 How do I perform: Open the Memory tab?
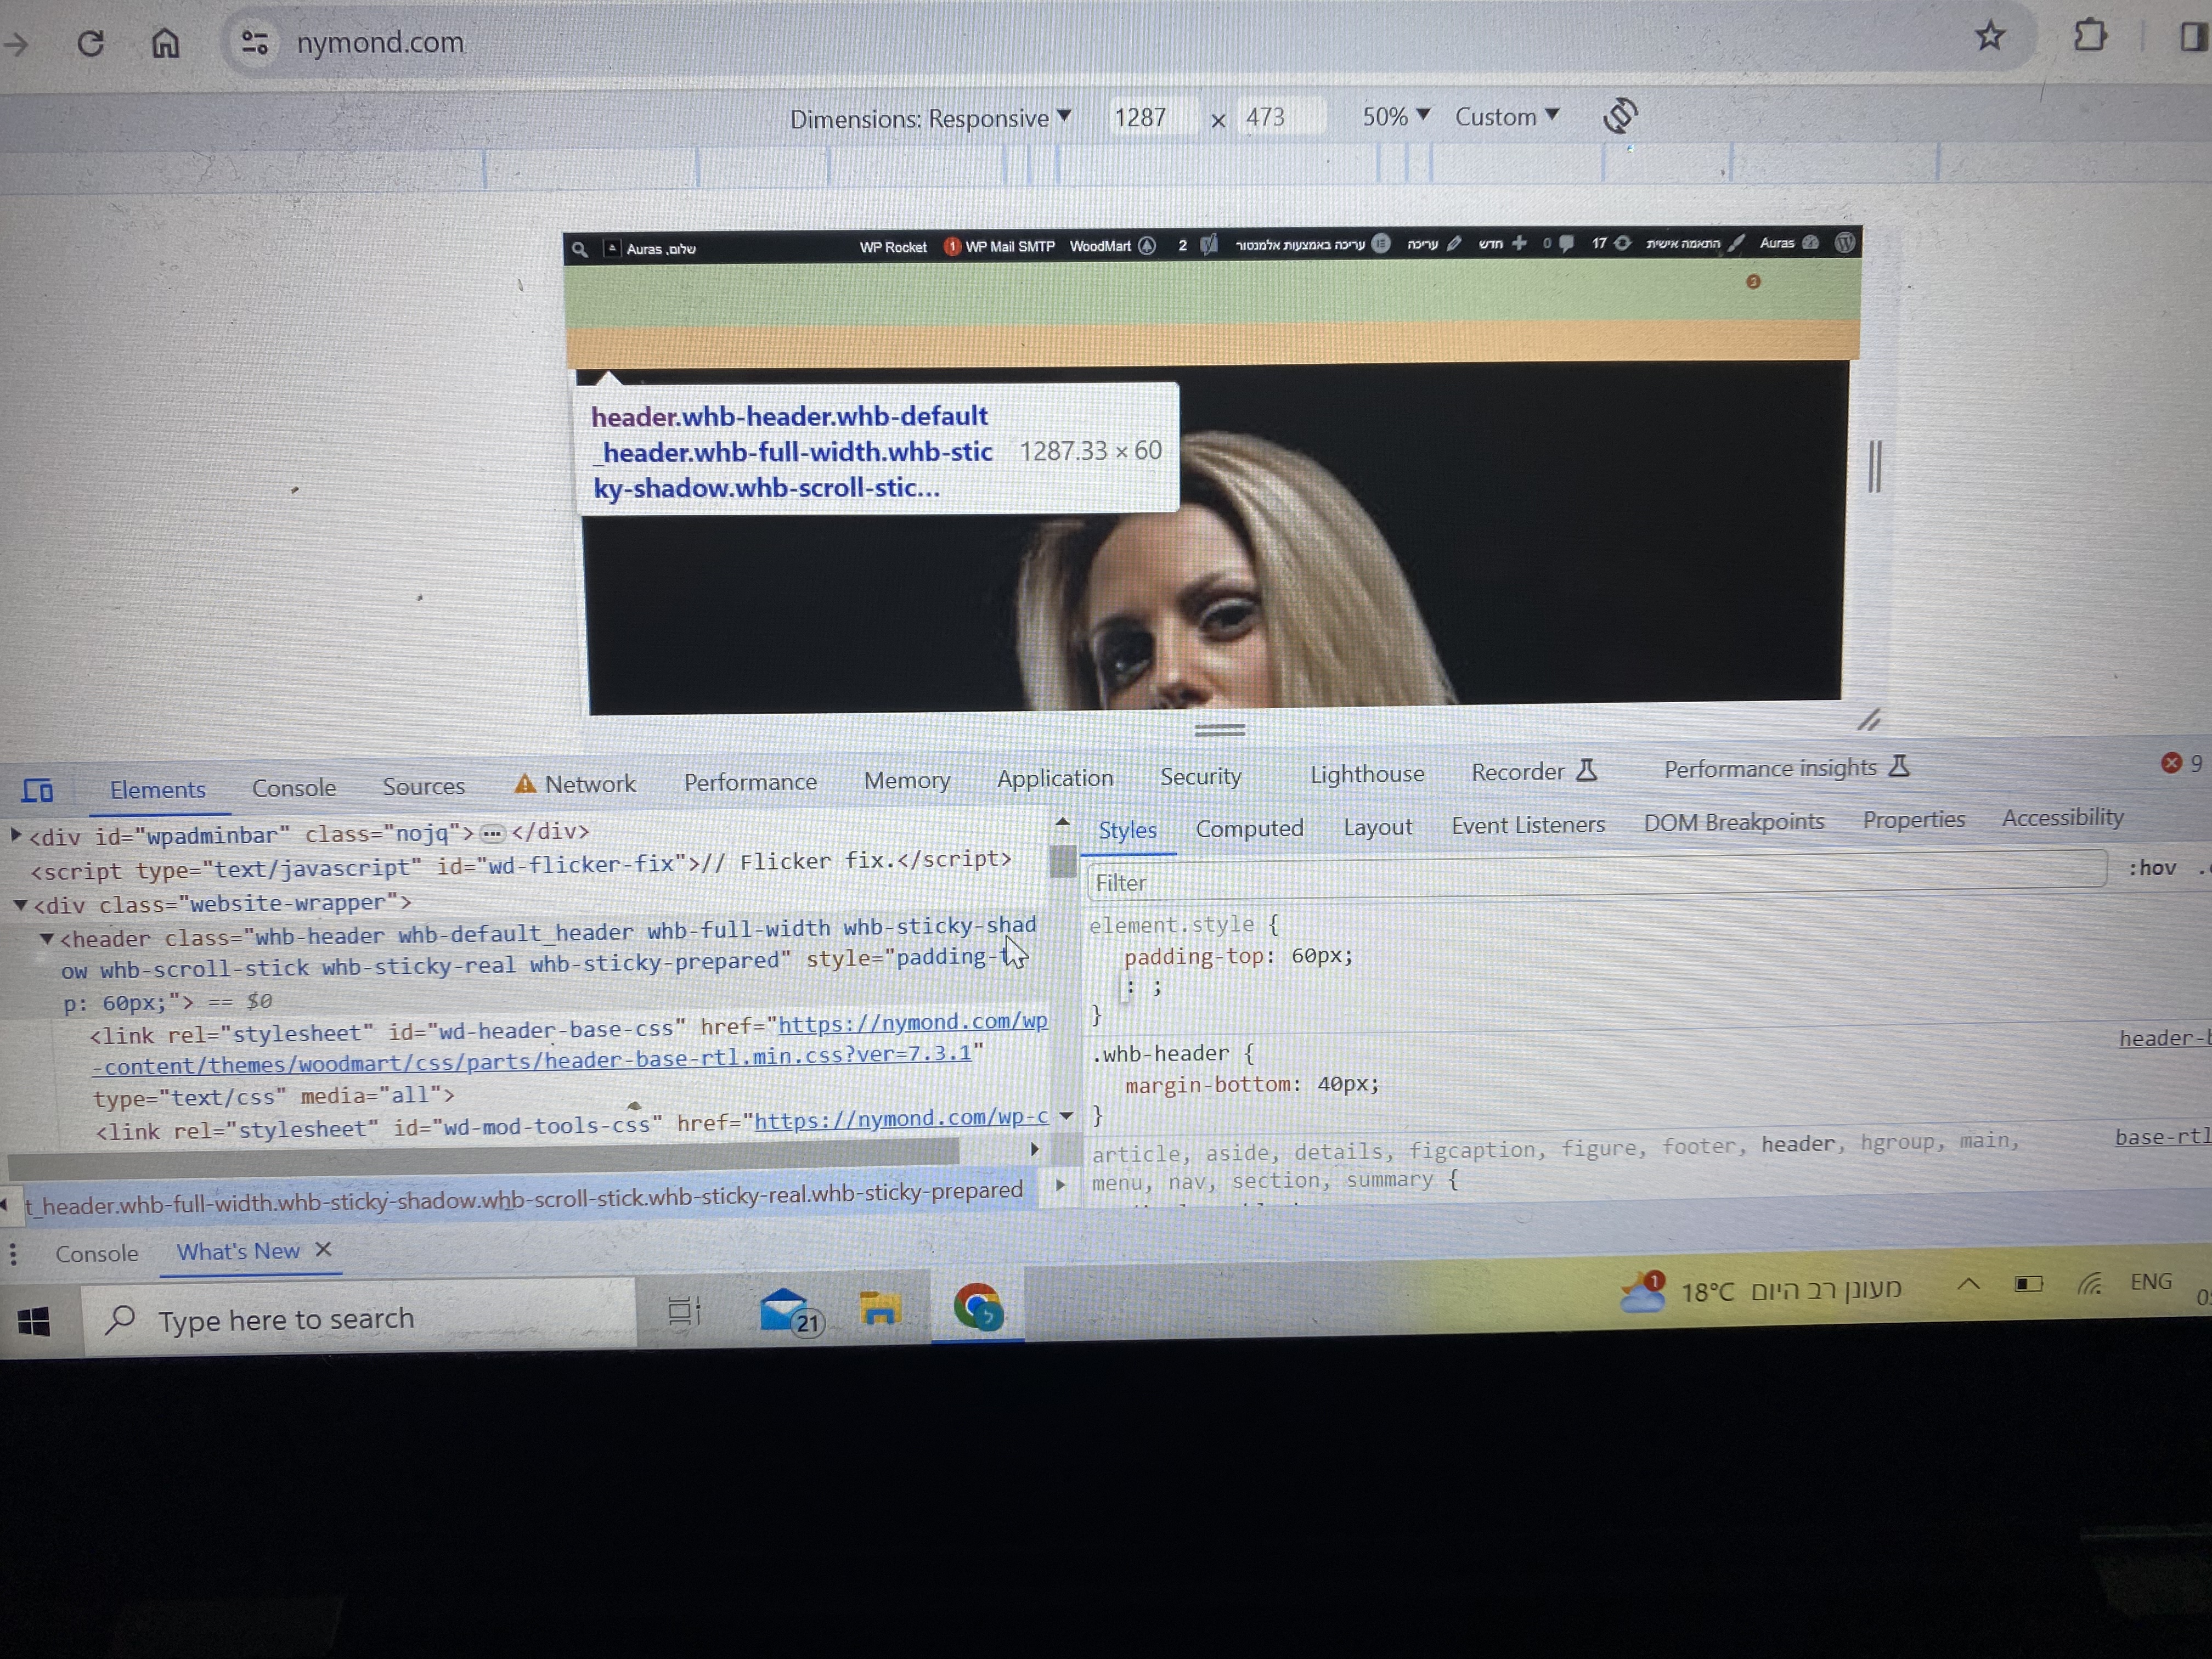(x=907, y=780)
